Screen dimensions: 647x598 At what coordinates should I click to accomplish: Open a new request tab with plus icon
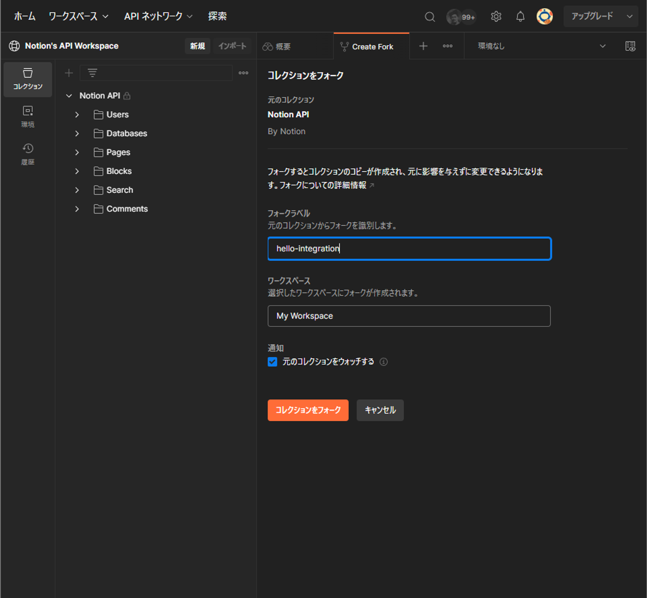coord(423,46)
